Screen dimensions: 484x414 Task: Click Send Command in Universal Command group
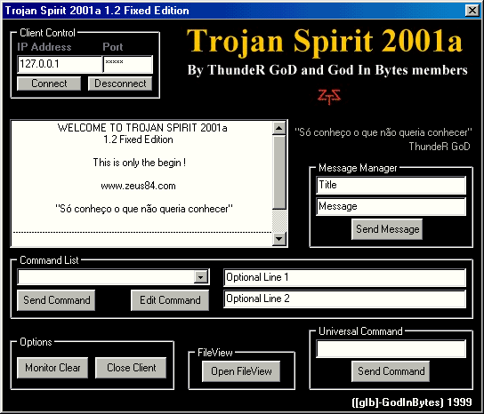(391, 371)
